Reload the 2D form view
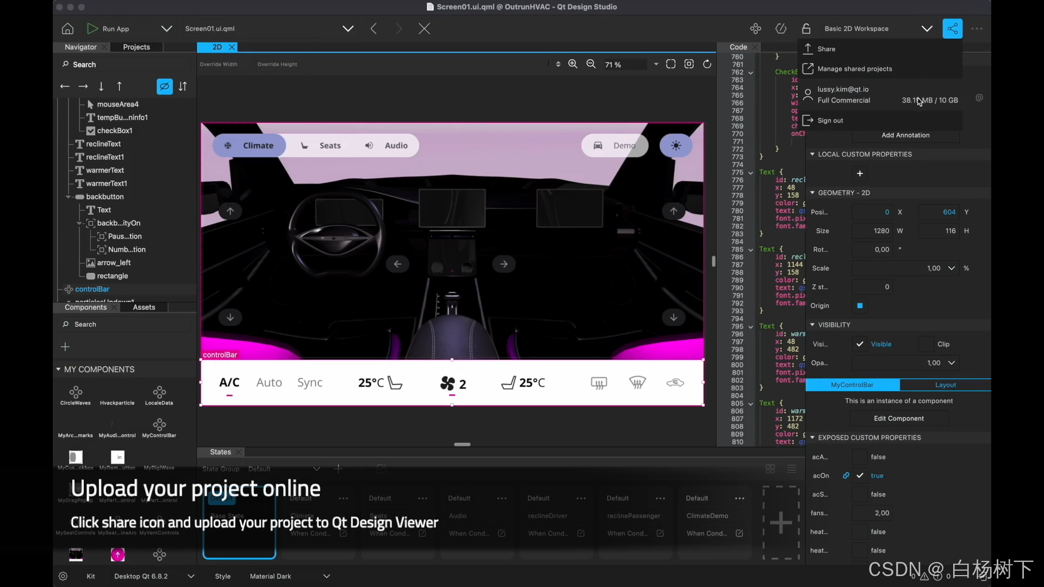Viewport: 1044px width, 587px height. pos(707,64)
